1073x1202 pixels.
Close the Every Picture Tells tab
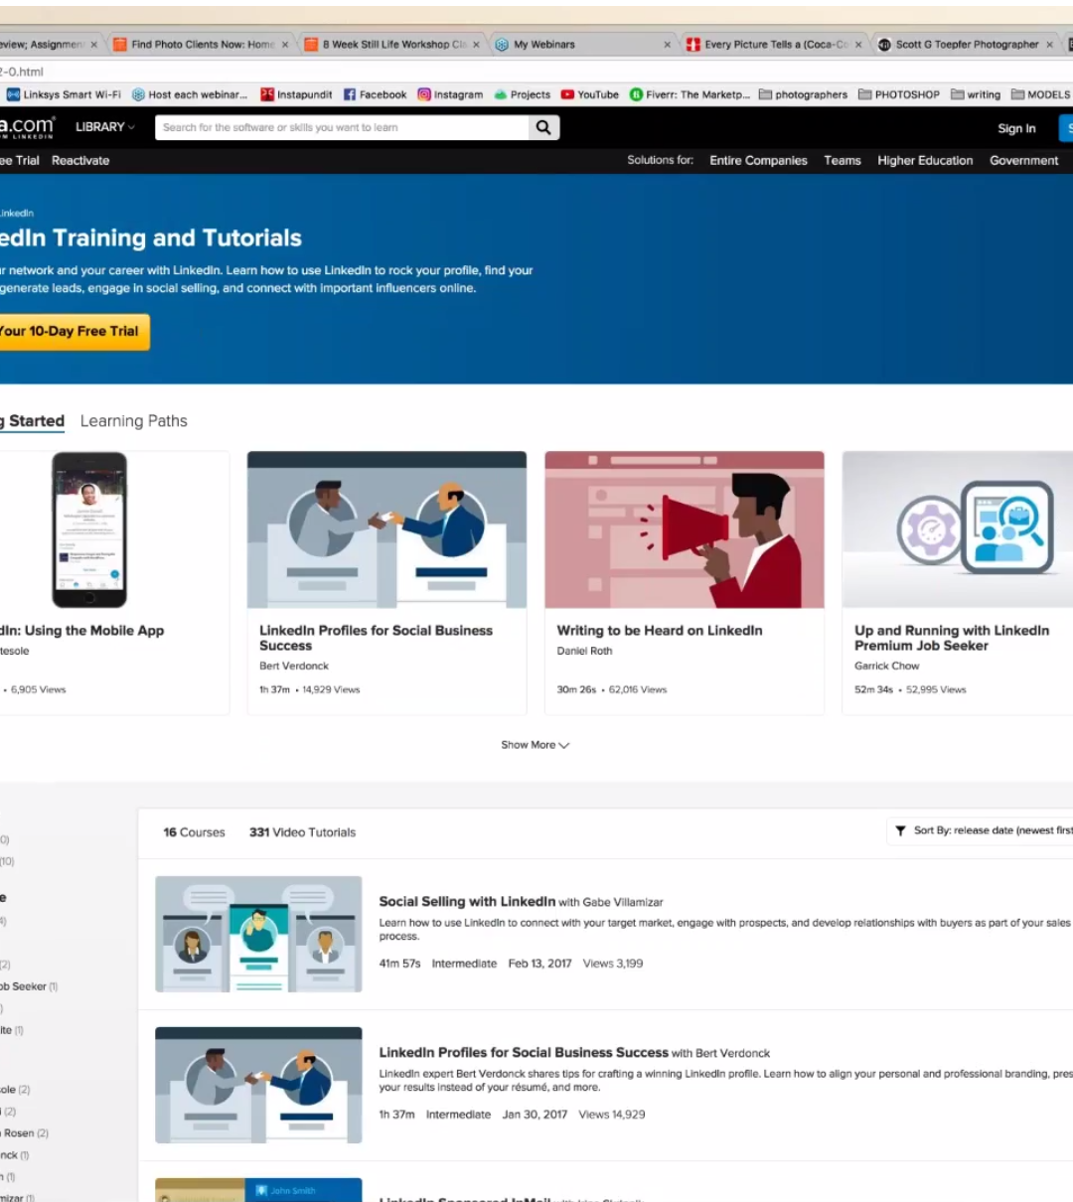(x=858, y=45)
